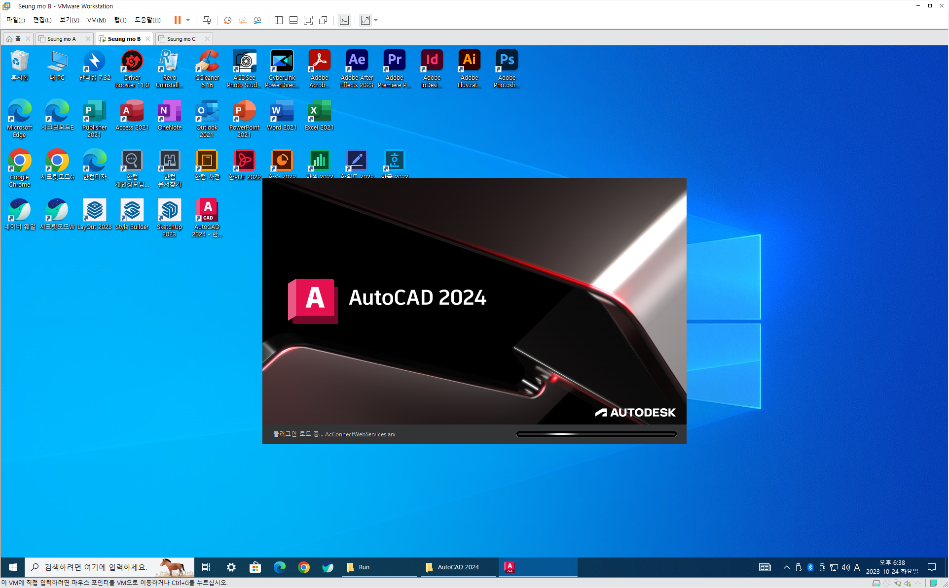Show hidden system tray icons chevron
Screen dimensions: 949x588
786,567
